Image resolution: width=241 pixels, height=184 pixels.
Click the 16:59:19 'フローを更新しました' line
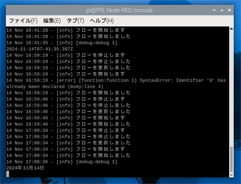(69, 68)
